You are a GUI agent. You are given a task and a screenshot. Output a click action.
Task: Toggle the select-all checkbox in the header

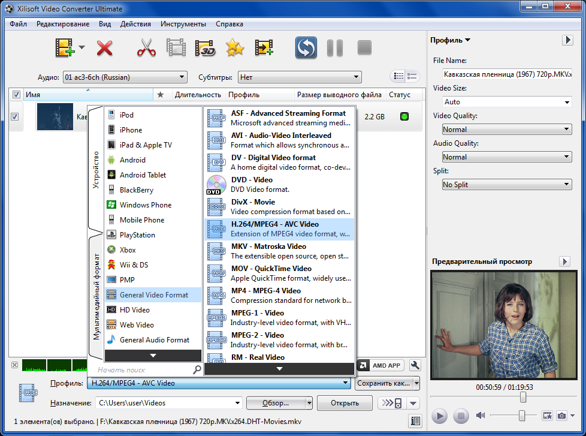tap(16, 95)
